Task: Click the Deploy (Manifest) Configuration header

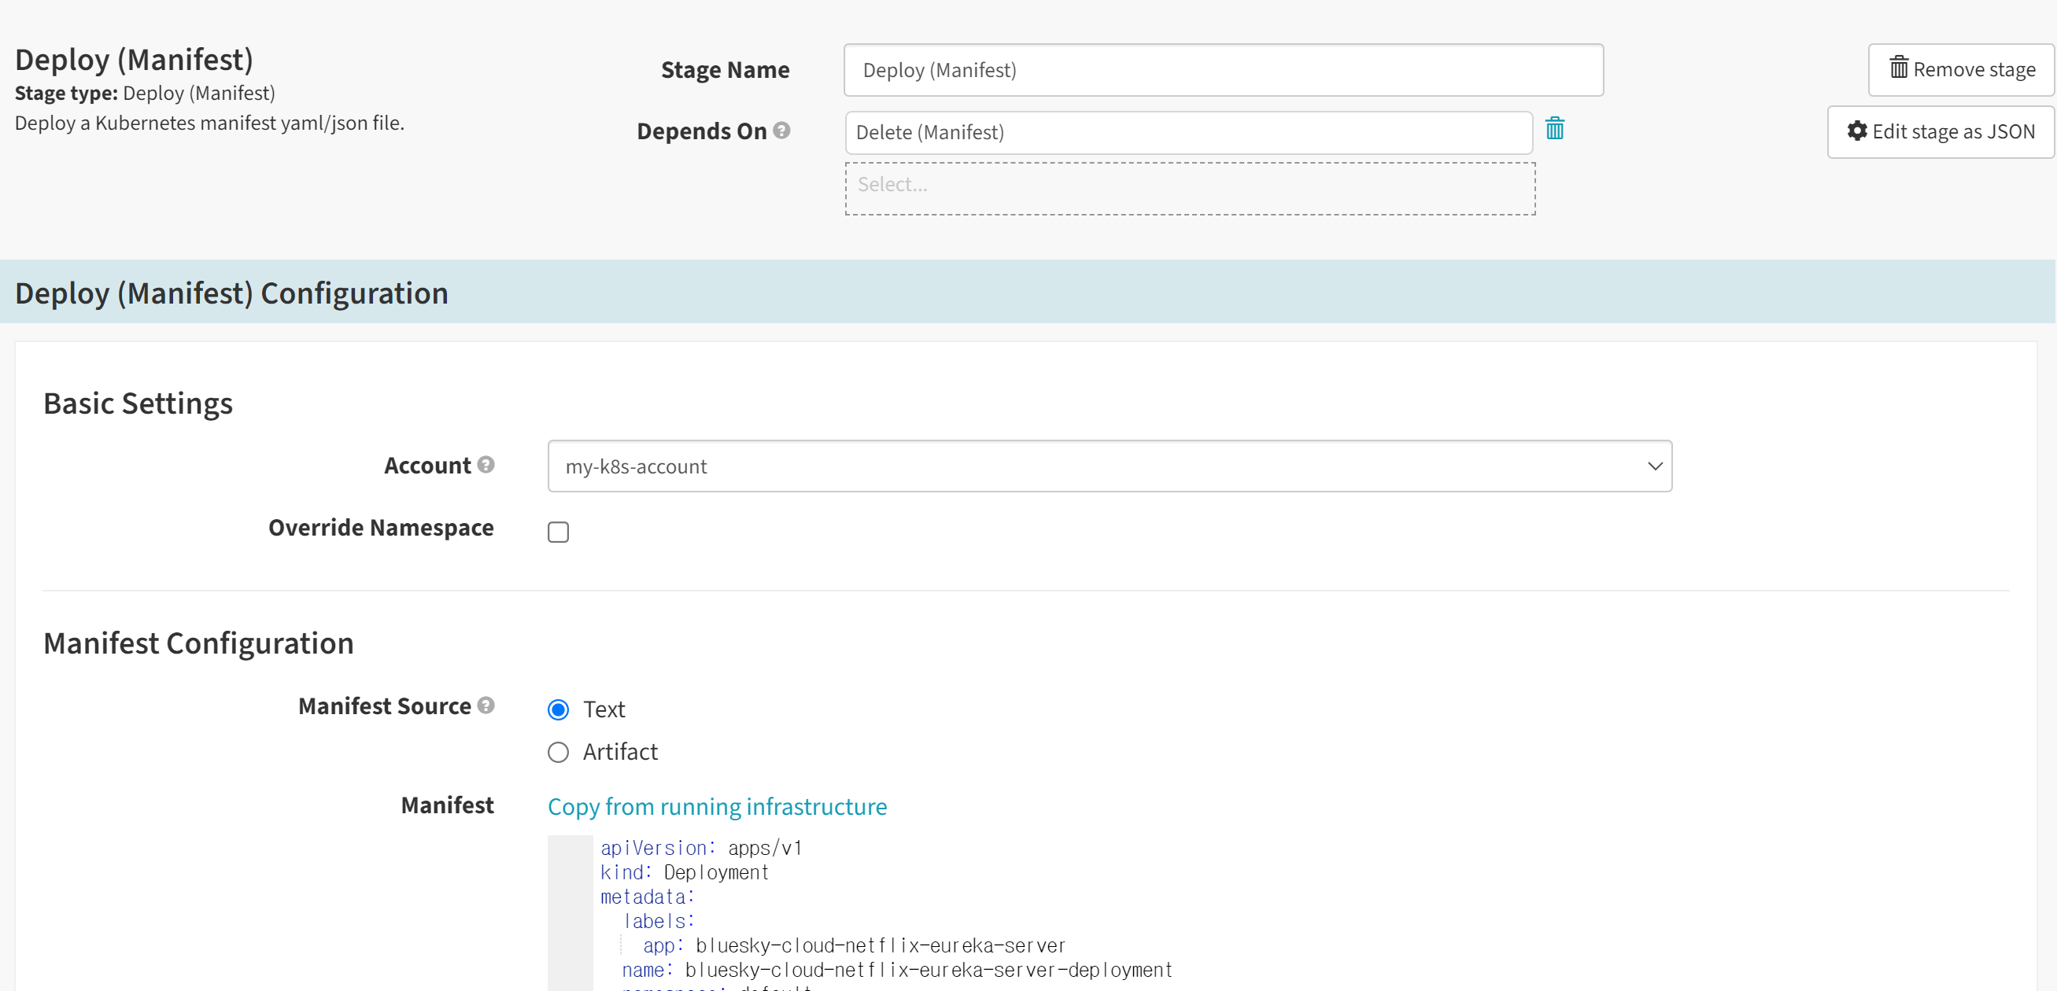Action: (x=231, y=293)
